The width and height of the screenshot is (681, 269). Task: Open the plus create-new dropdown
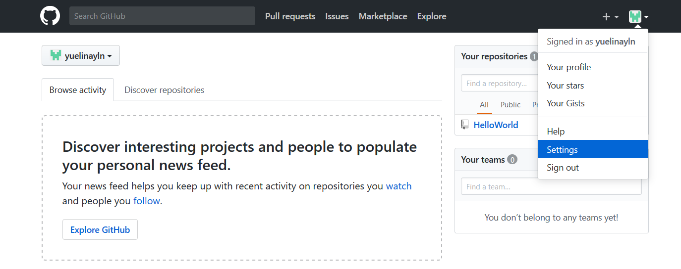tap(610, 17)
